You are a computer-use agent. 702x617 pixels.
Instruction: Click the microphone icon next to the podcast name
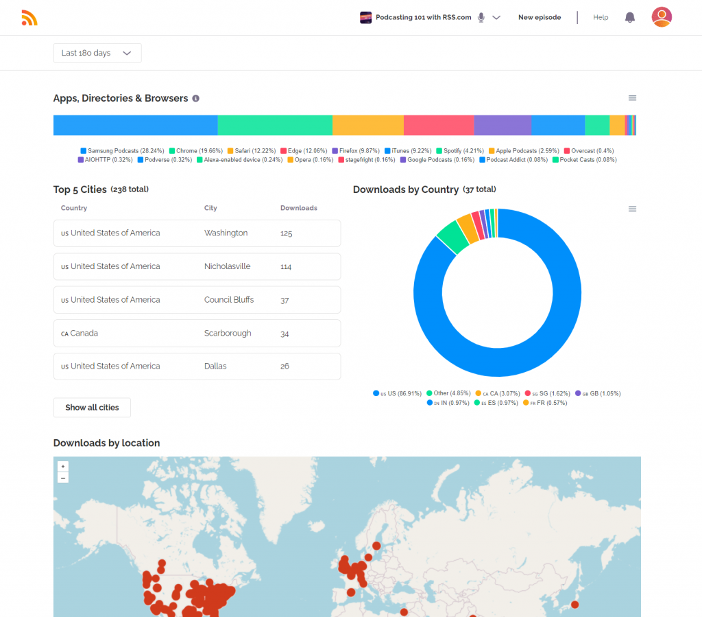[x=481, y=18]
